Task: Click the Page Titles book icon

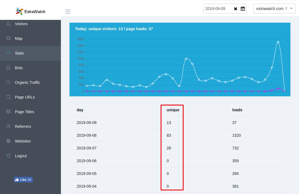Action: pyautogui.click(x=8, y=112)
